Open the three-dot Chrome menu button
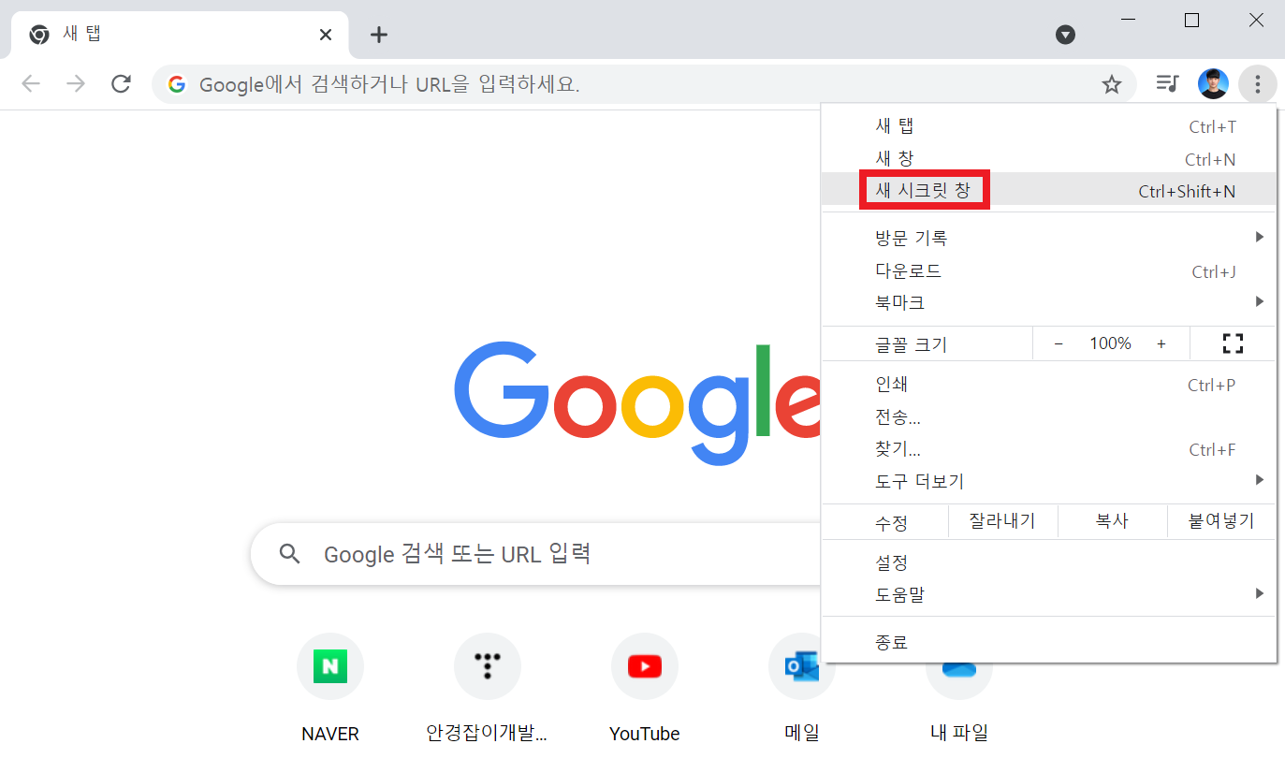1285x773 pixels. coord(1257,84)
